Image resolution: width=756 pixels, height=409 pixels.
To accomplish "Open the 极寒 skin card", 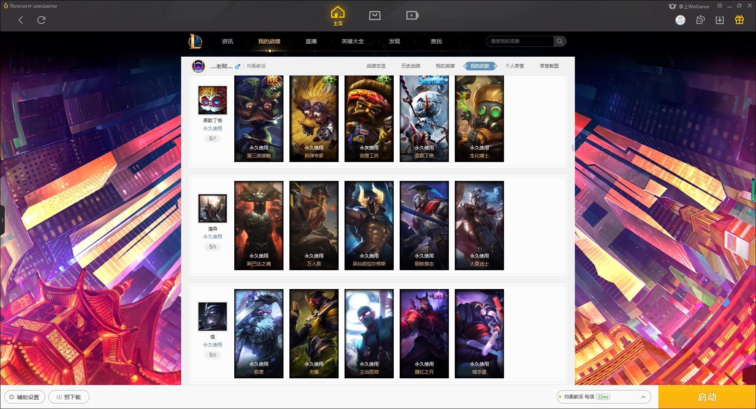I will [259, 333].
